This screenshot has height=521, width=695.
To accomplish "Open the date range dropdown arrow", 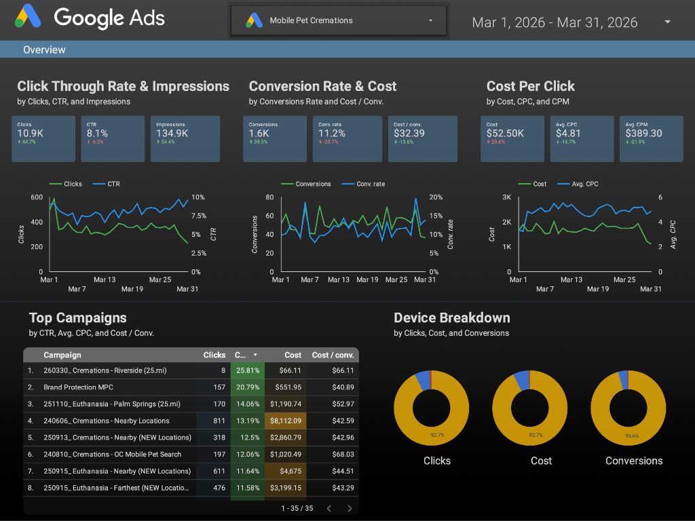I will (667, 22).
